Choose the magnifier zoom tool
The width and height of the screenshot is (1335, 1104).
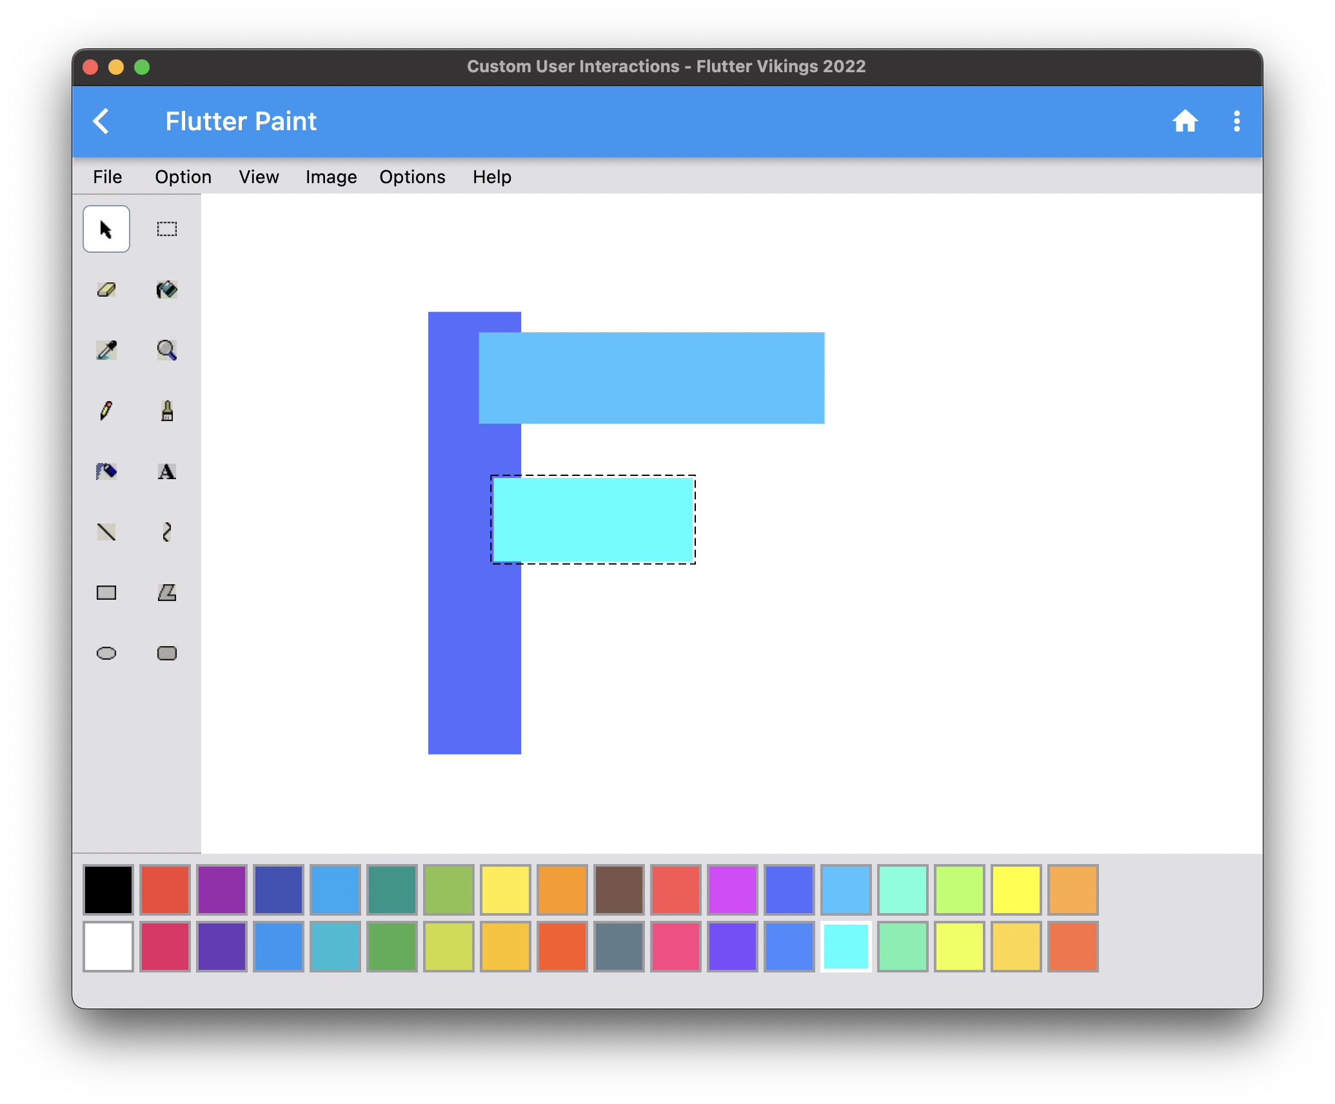(x=167, y=350)
